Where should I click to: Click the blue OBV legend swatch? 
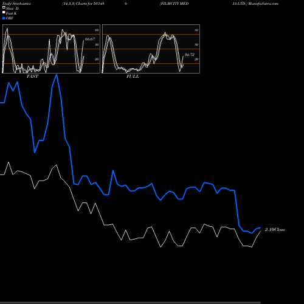click(4, 18)
